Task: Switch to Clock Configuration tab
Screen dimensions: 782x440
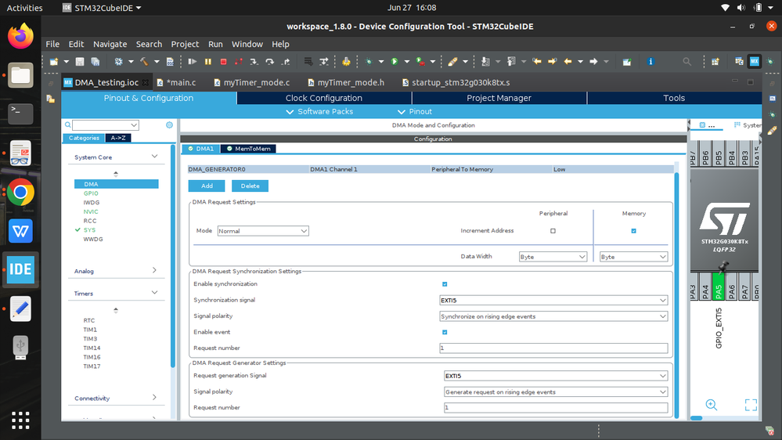Action: click(324, 99)
